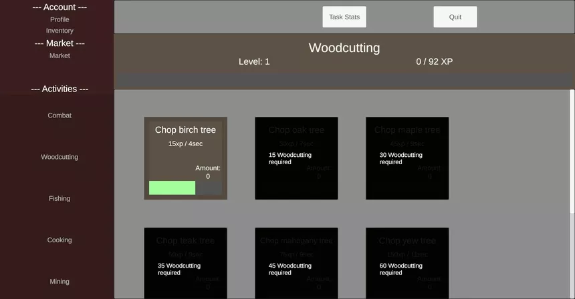Viewport: 575px width, 299px height.
Task: Click the '35 Woodcutting required' text
Action: tap(179, 269)
